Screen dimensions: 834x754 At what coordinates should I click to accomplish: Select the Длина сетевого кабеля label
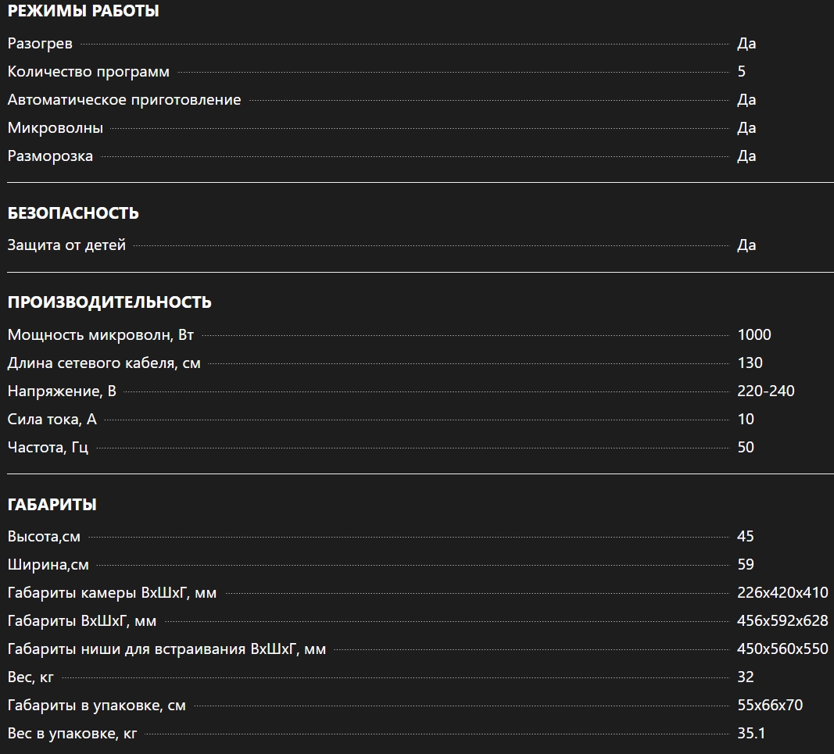click(104, 363)
